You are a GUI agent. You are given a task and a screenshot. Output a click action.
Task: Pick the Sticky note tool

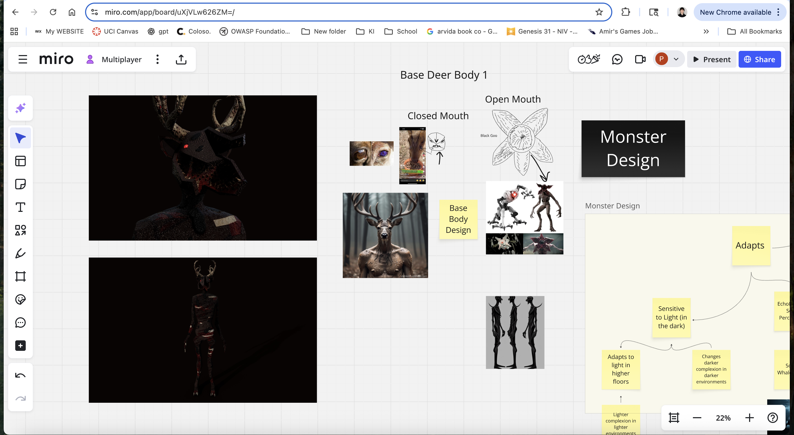tap(20, 184)
